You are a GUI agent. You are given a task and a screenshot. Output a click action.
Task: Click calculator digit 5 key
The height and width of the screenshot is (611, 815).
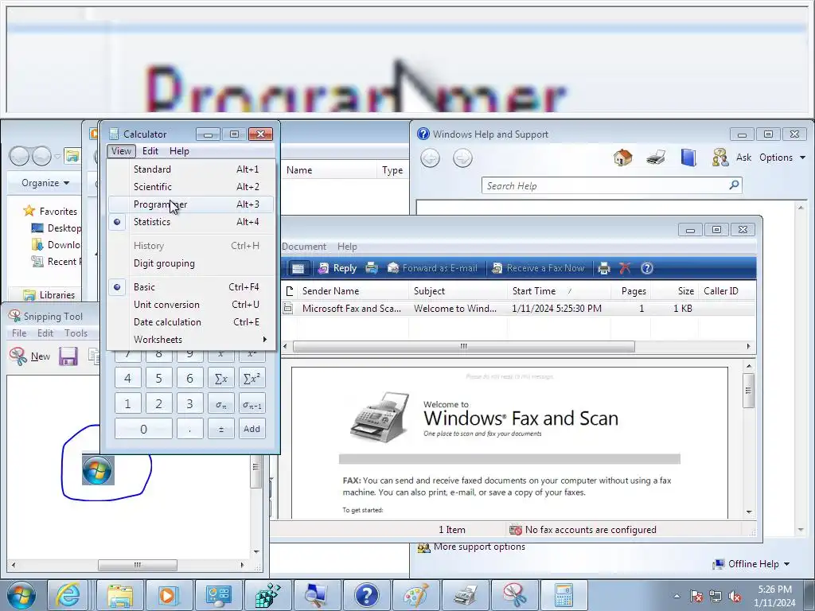(158, 378)
